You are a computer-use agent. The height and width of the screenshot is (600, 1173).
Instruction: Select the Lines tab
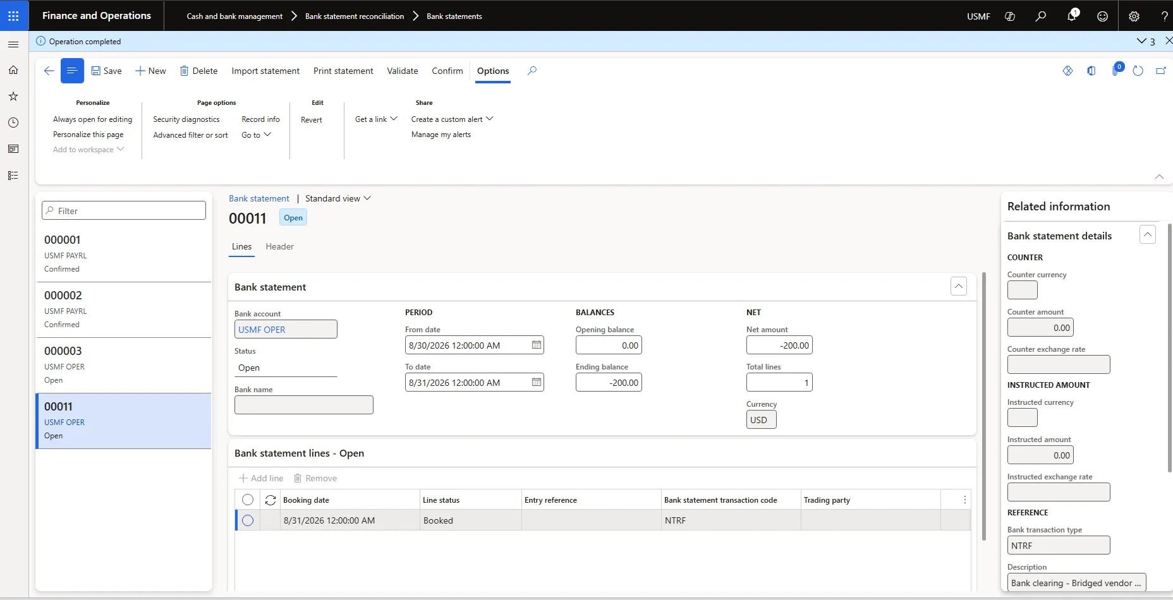pos(241,246)
